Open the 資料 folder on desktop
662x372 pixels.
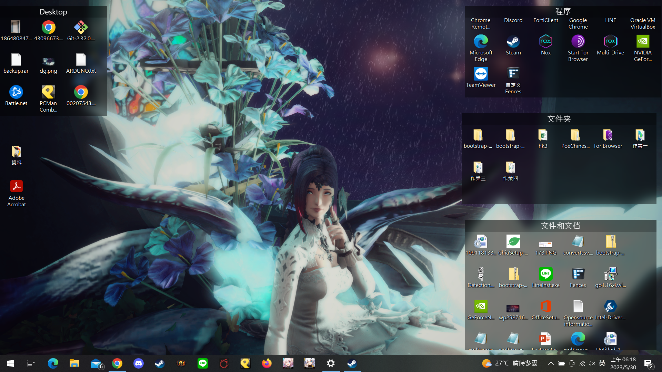click(16, 155)
